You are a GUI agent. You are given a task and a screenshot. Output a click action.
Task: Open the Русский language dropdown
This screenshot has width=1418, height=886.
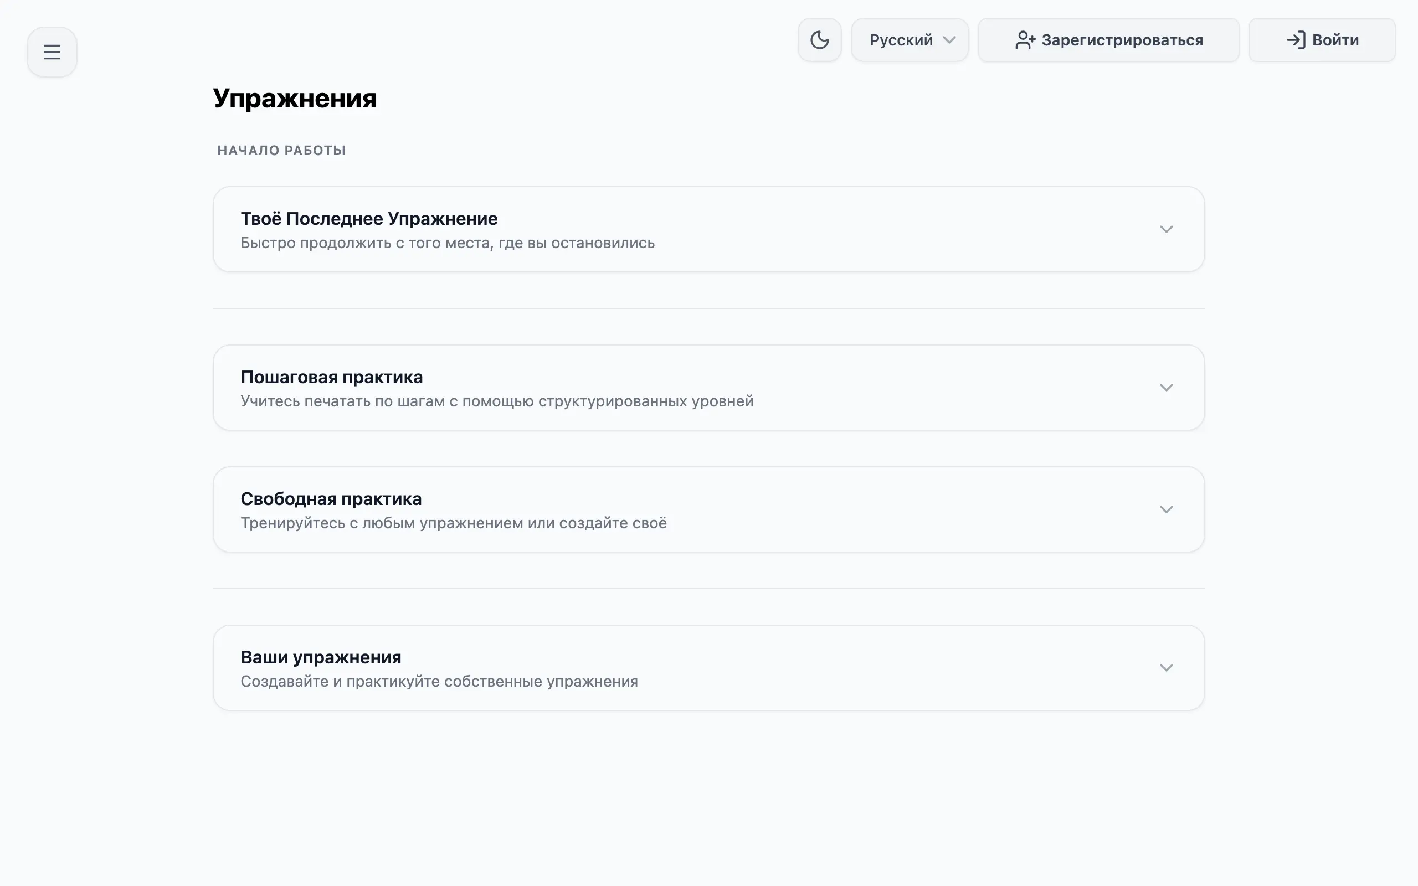909,40
